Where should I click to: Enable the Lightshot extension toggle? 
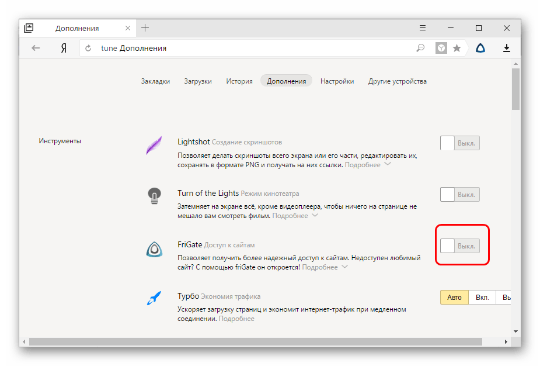(x=459, y=143)
